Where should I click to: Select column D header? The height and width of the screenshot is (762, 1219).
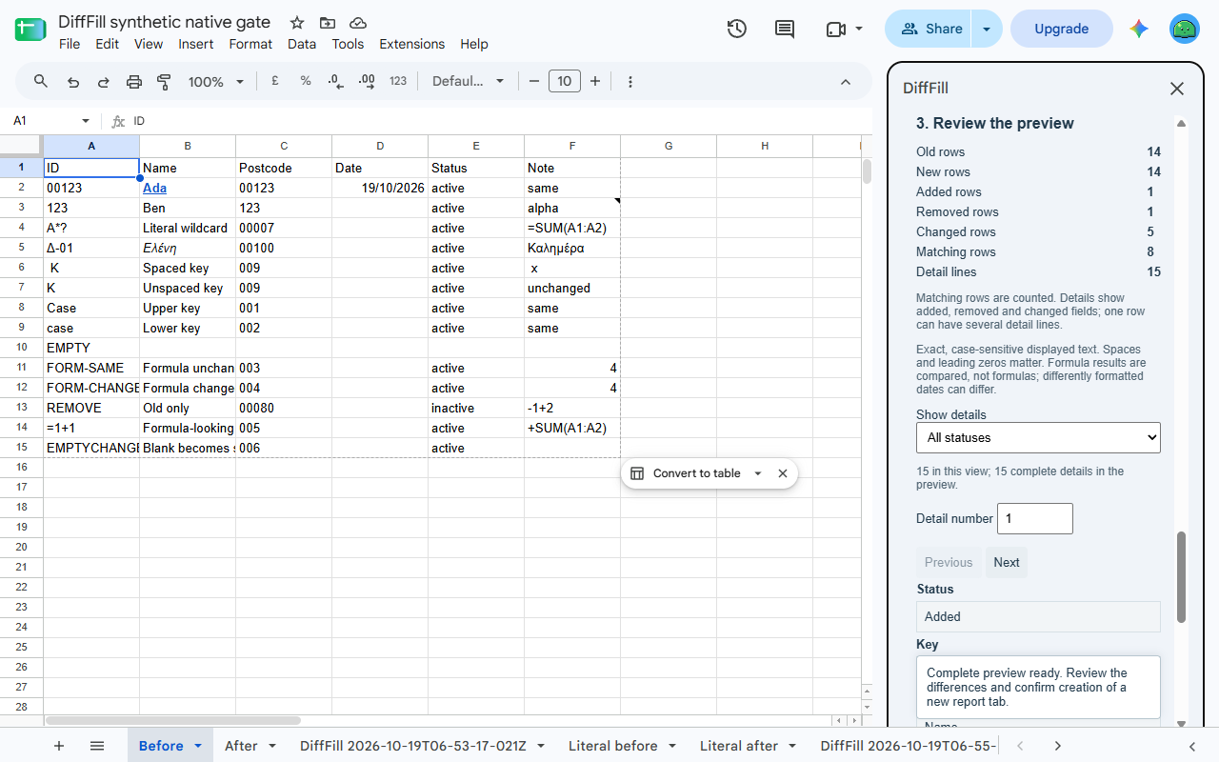380,146
